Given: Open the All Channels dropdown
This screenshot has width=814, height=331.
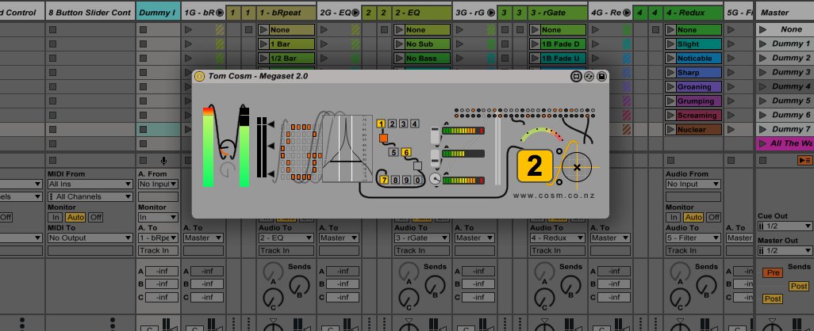Looking at the screenshot, I should [x=90, y=196].
